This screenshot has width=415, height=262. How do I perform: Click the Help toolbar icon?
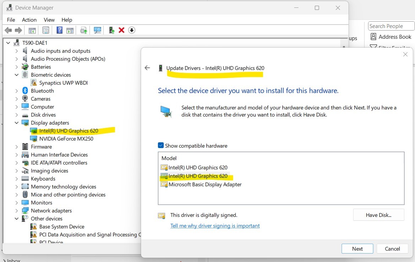pos(59,30)
